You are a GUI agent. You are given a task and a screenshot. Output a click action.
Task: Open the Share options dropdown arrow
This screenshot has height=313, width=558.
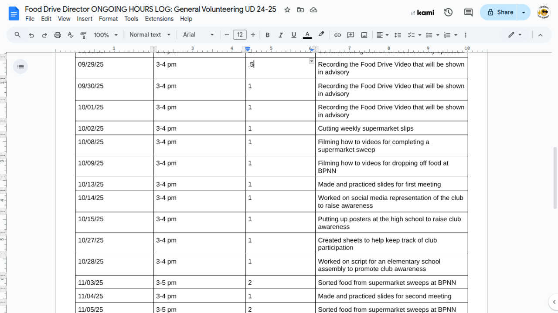tap(524, 12)
